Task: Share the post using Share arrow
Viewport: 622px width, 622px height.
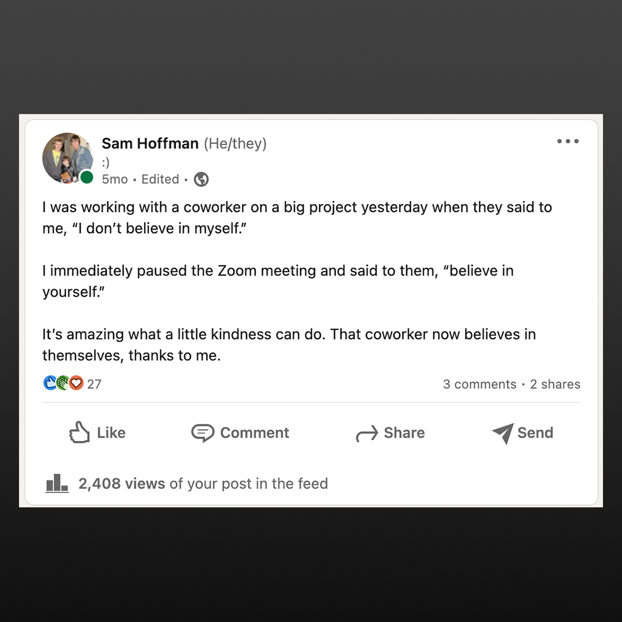Action: click(x=390, y=433)
